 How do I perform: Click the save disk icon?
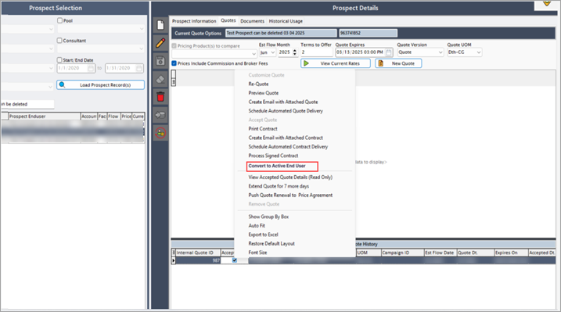point(160,61)
